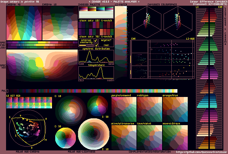This screenshot has height=154, width=228.
Task: Click the 'temperature' label
Action: [97, 65]
